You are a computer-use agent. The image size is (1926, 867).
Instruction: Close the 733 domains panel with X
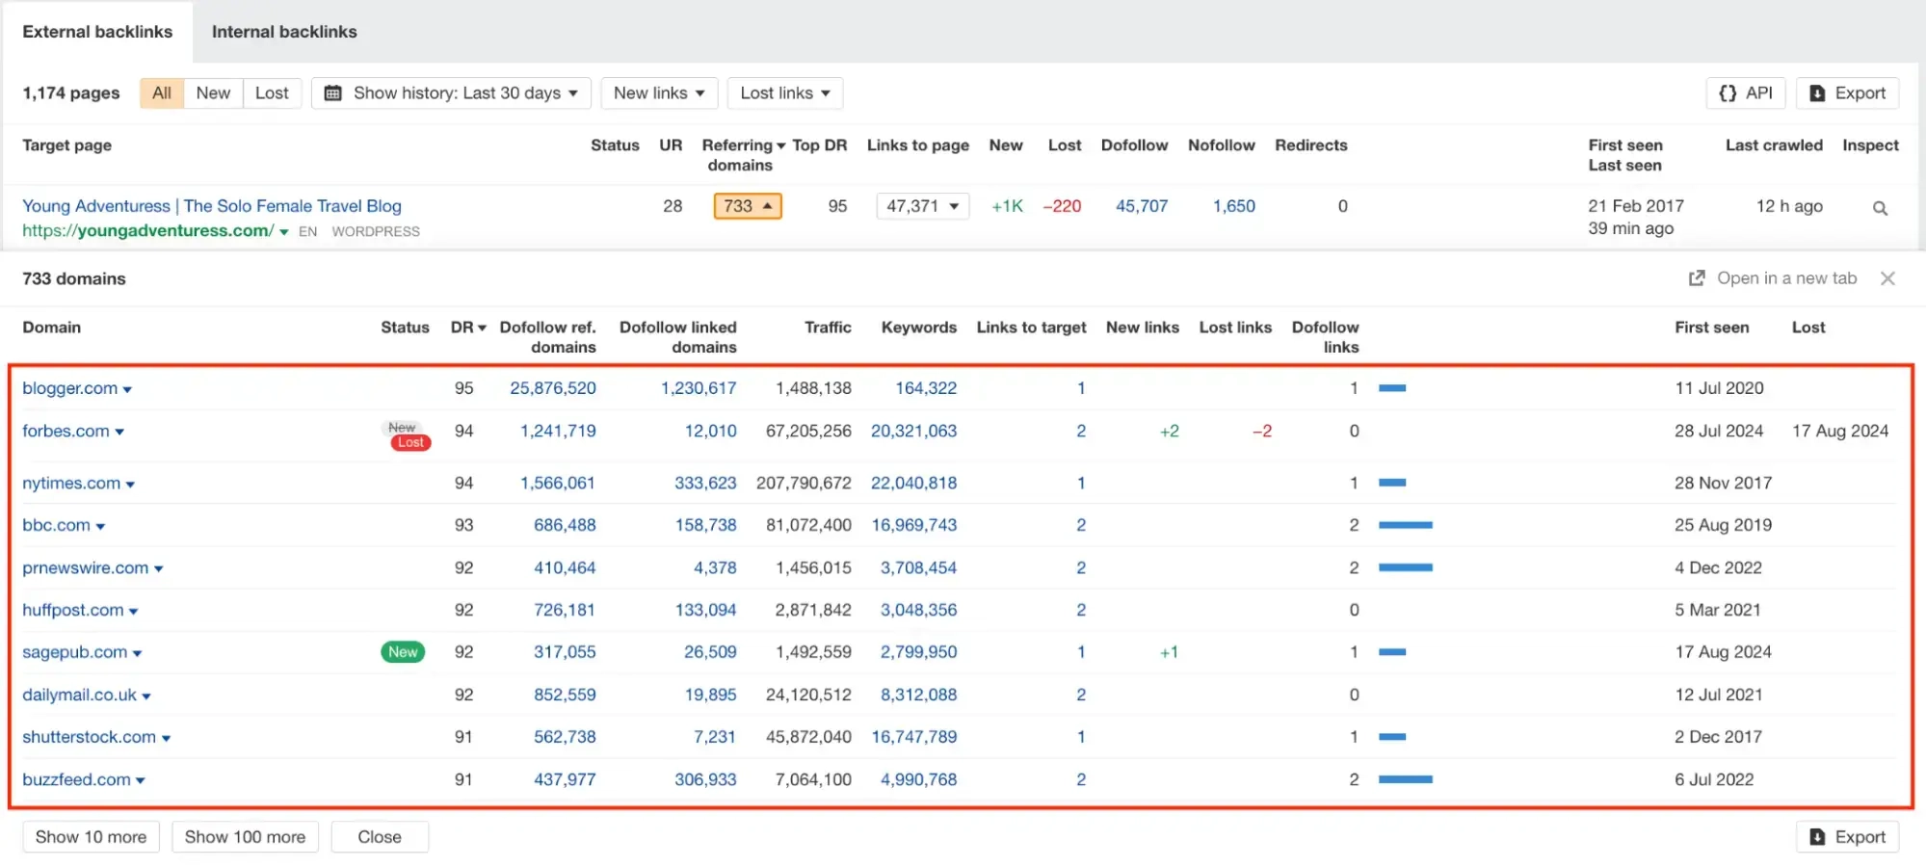point(1886,278)
